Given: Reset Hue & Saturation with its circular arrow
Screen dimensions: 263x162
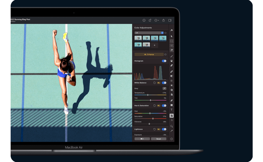Looking at the screenshot, I should pos(155,106).
